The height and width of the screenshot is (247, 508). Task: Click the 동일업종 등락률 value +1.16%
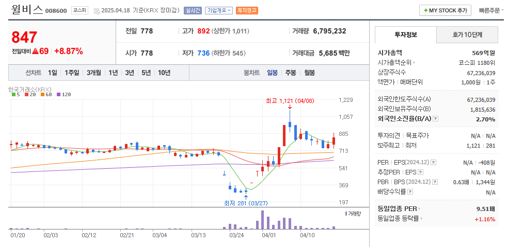(485, 219)
